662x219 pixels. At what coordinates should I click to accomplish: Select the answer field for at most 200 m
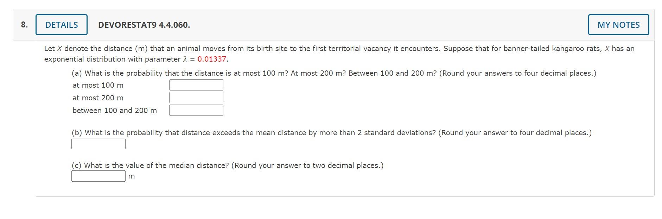coord(196,97)
